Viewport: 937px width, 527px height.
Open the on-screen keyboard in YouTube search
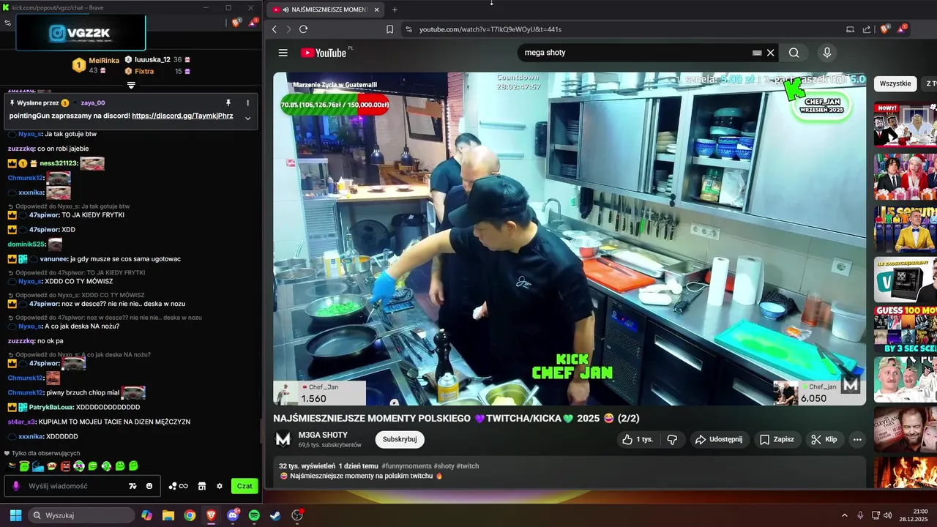pos(757,53)
